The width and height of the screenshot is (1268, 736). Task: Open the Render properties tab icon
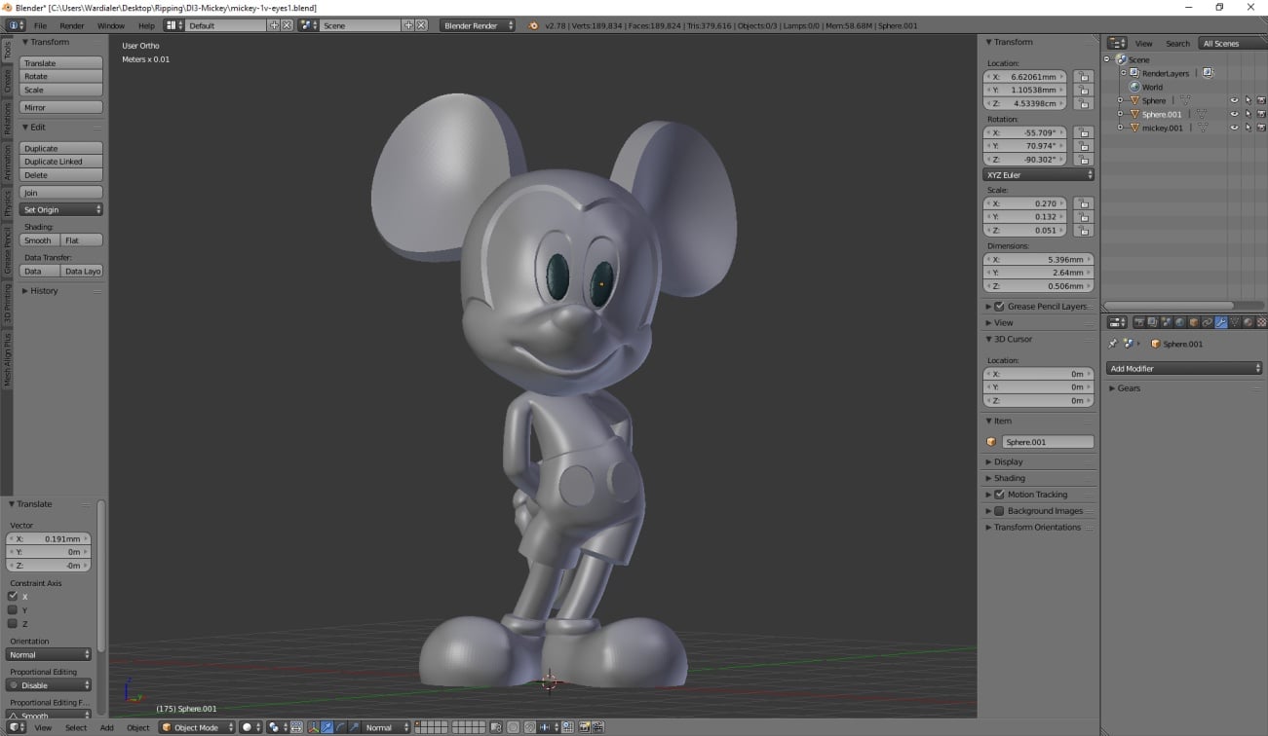[1139, 322]
